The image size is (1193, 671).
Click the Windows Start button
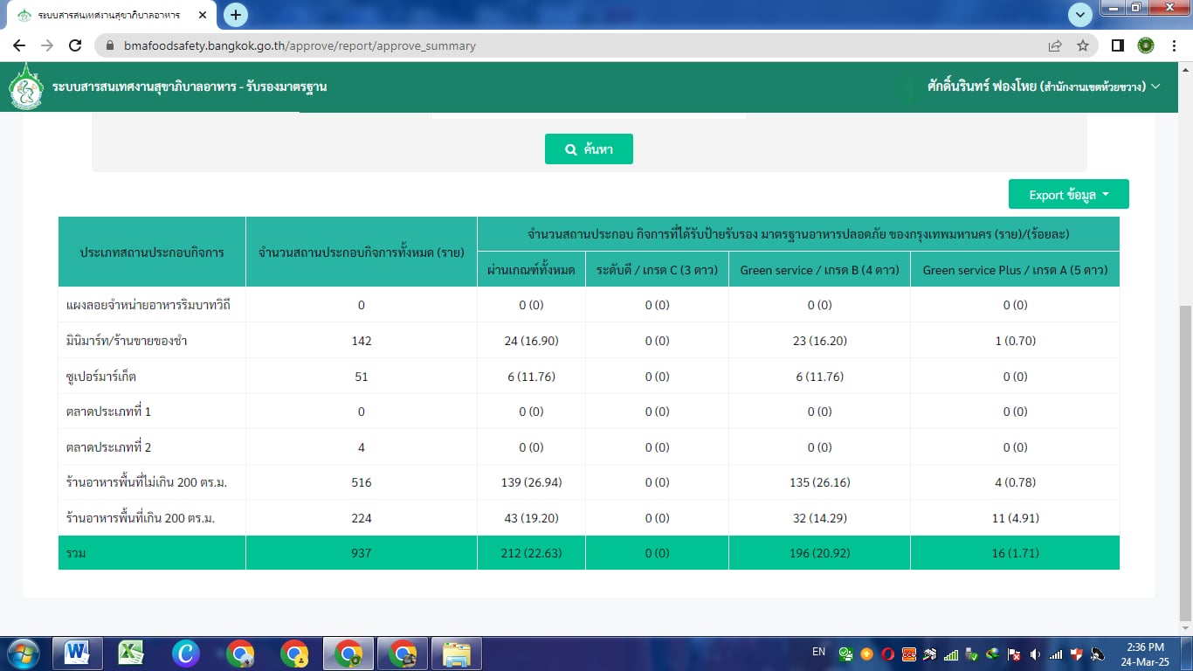24,653
